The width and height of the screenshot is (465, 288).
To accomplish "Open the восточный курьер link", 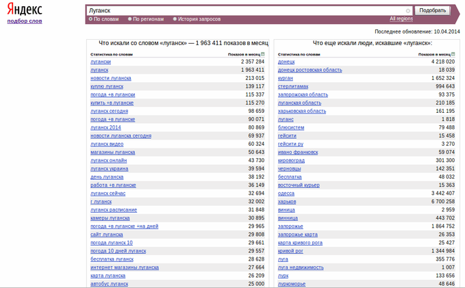I will [x=299, y=185].
